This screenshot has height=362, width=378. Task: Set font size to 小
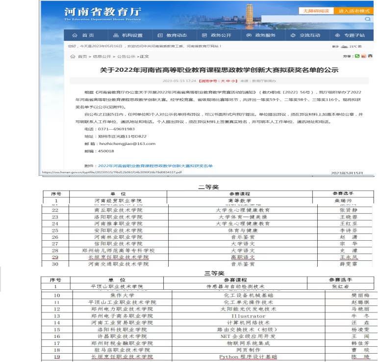[x=233, y=81]
